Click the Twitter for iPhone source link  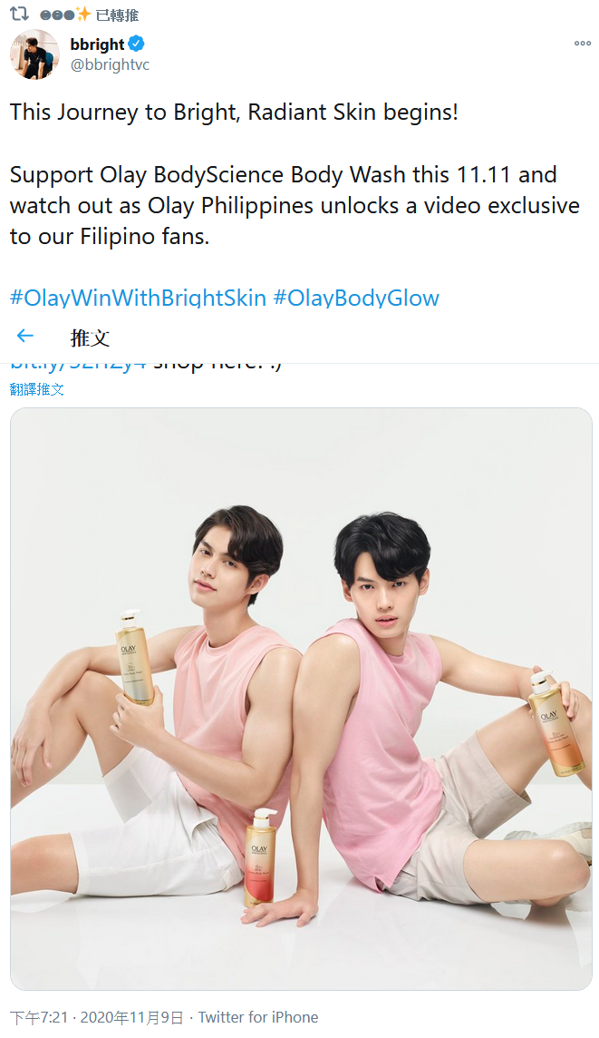coord(258,1017)
